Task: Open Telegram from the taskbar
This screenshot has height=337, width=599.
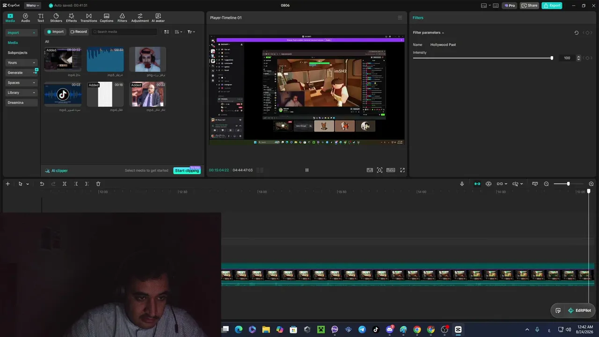Action: coord(362,330)
